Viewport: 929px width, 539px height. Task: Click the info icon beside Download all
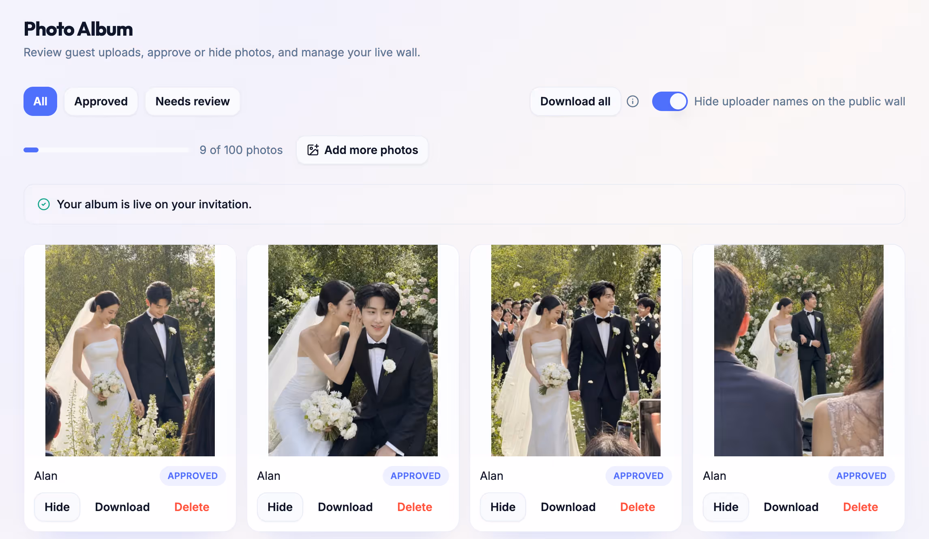click(x=632, y=101)
